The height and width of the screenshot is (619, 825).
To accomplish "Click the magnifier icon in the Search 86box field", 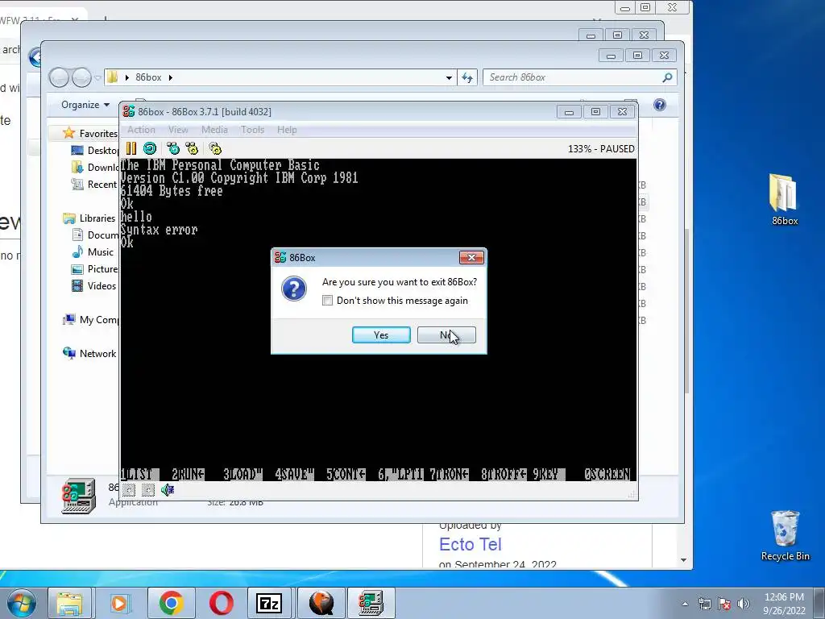I will tap(667, 77).
